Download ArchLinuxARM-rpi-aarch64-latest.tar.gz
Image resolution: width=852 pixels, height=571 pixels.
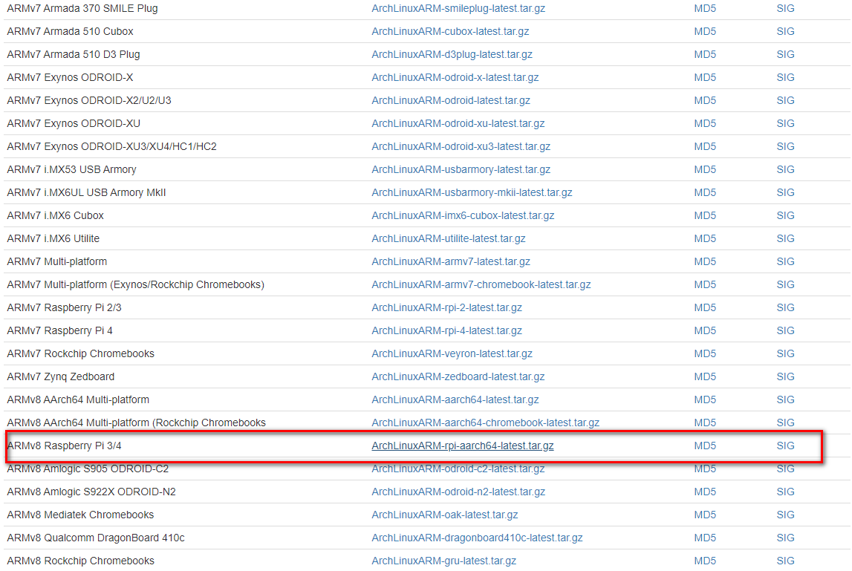click(463, 446)
